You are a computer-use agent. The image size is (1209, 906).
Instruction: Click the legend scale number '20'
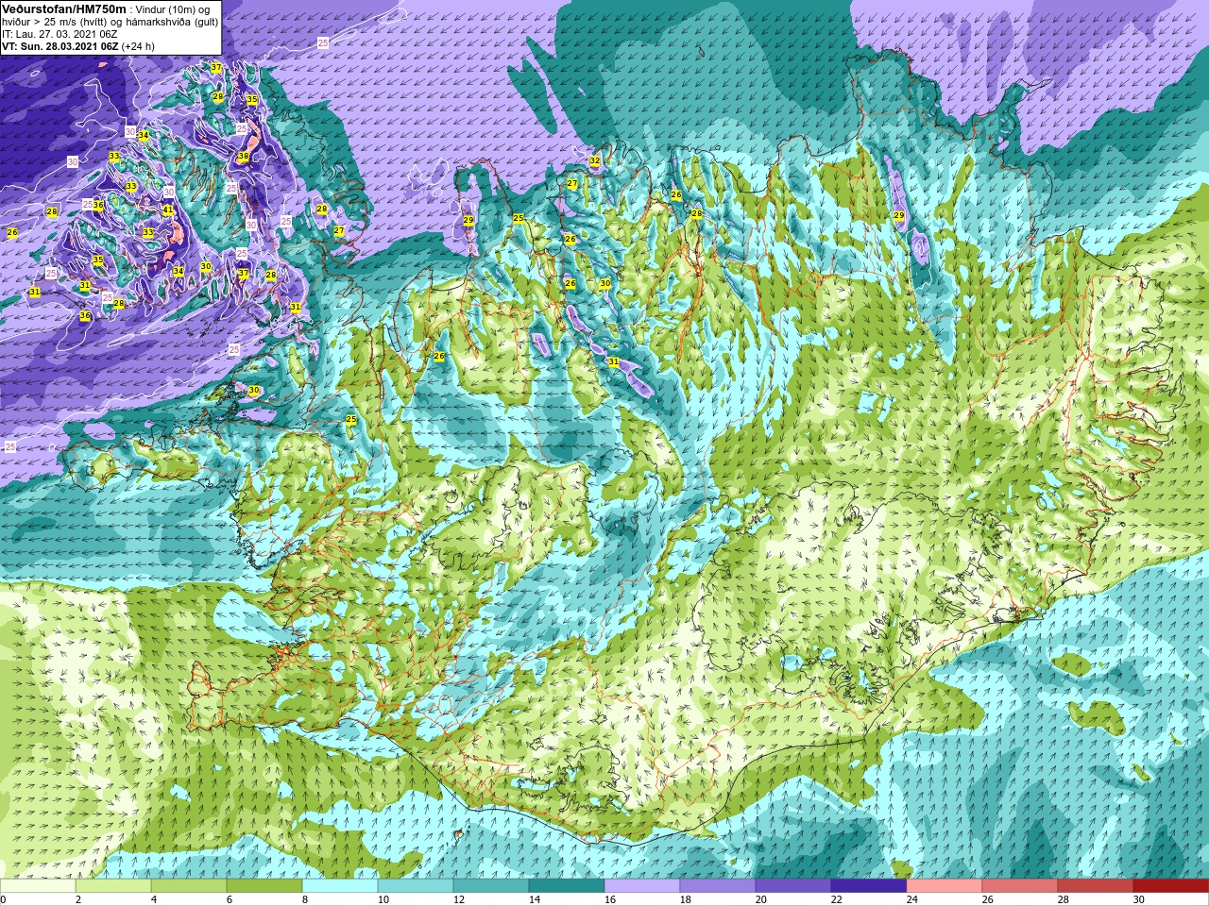[761, 899]
